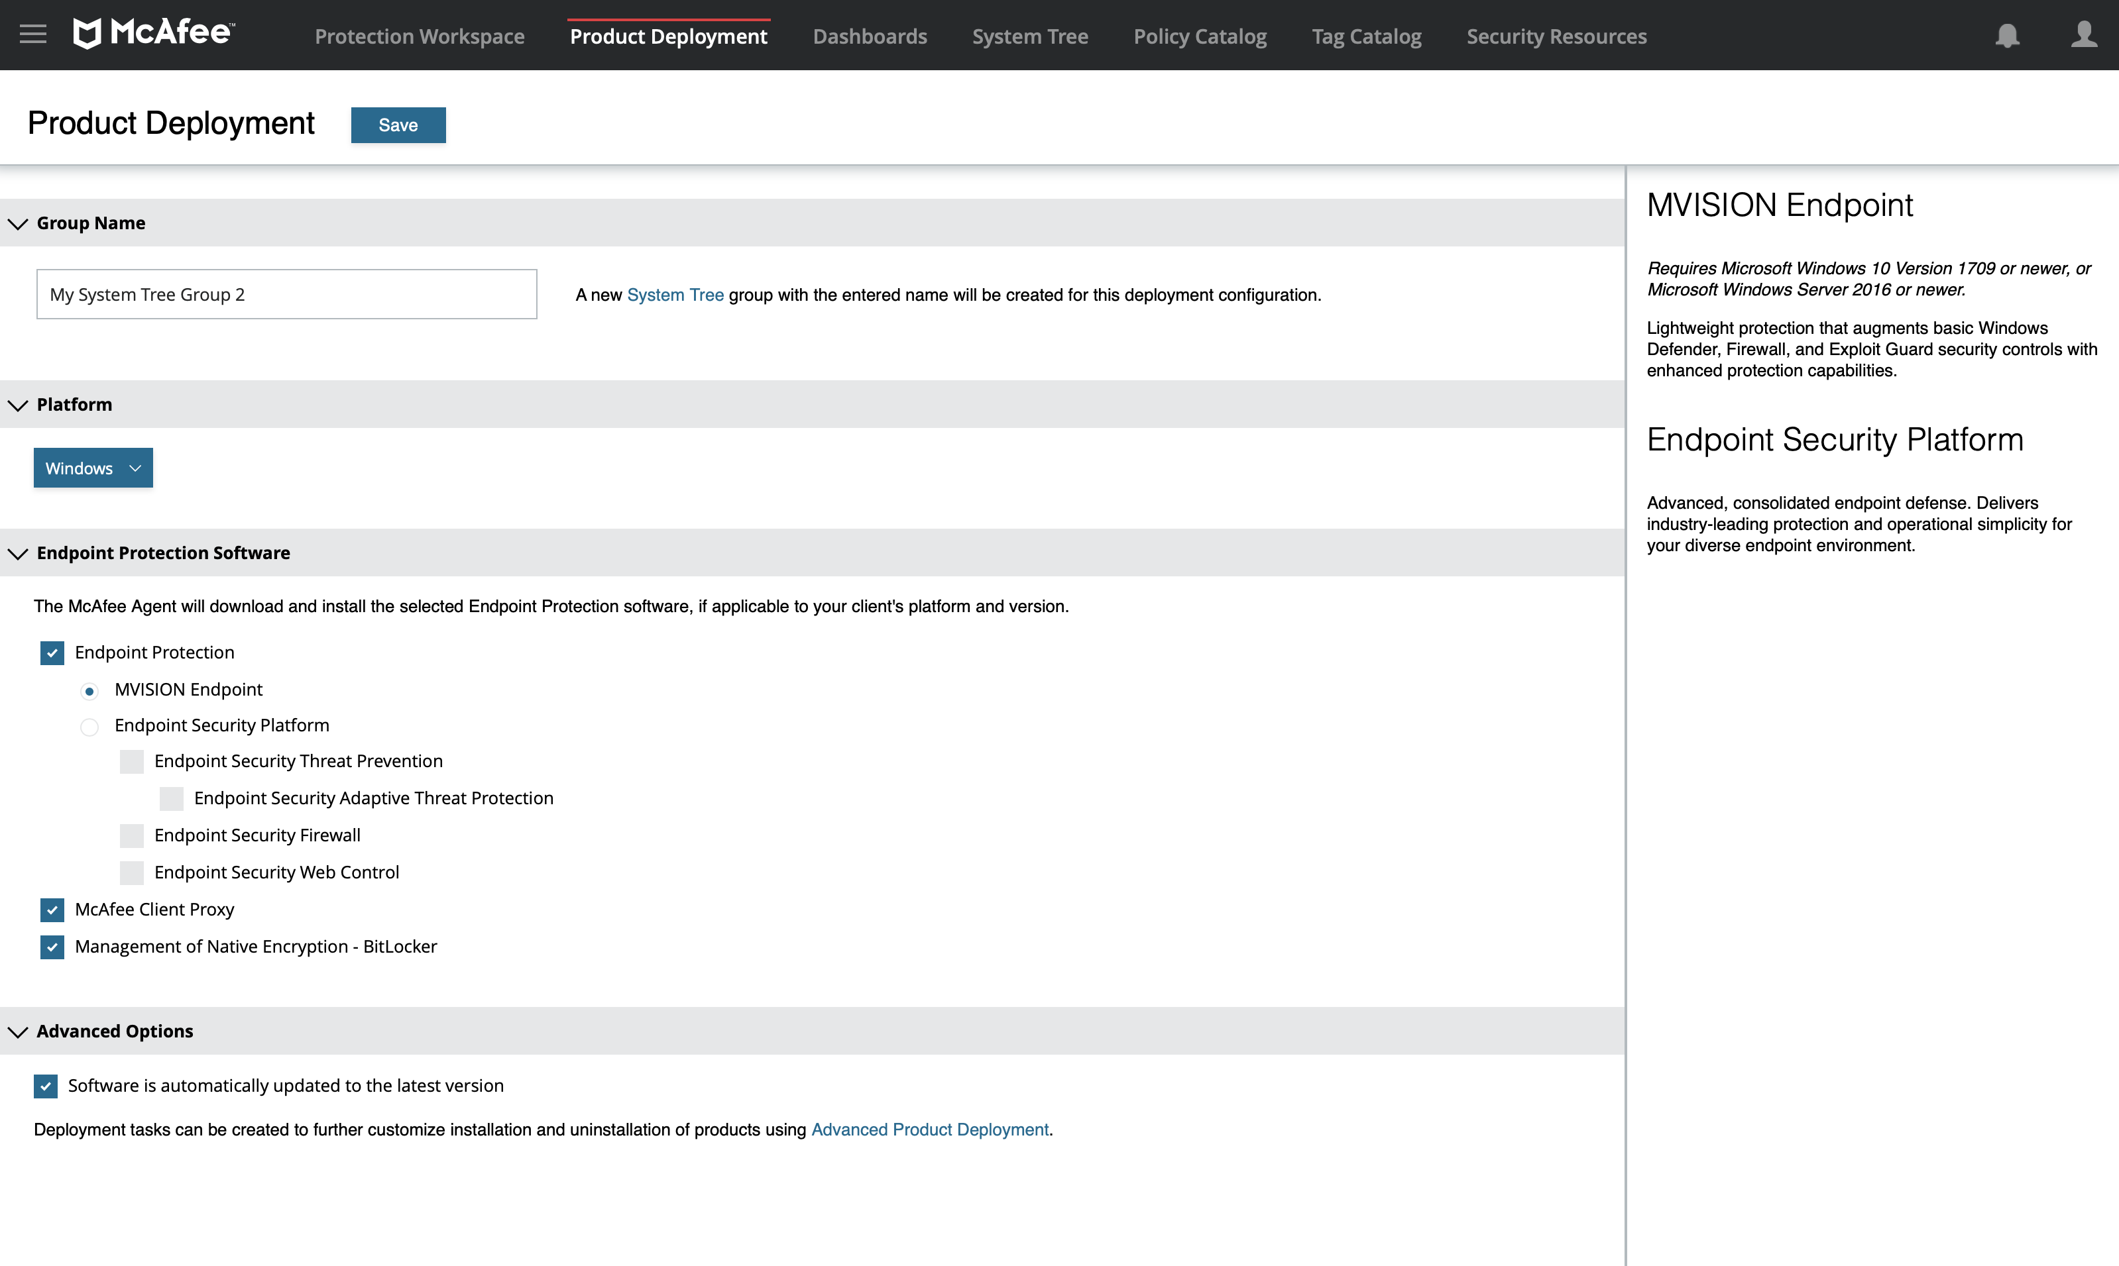Screen dimensions: 2119x1266
Task: Click the 'The McAfee Agent will download' sentence
Action: click(x=551, y=606)
